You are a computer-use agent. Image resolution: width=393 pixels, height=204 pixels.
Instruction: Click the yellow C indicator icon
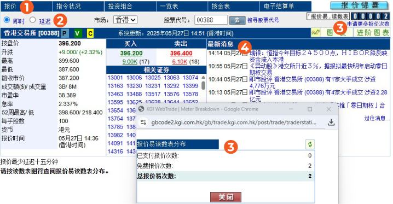point(90,33)
